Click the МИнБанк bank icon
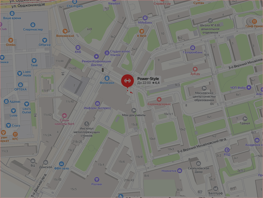The image size is (263, 198). [145, 18]
